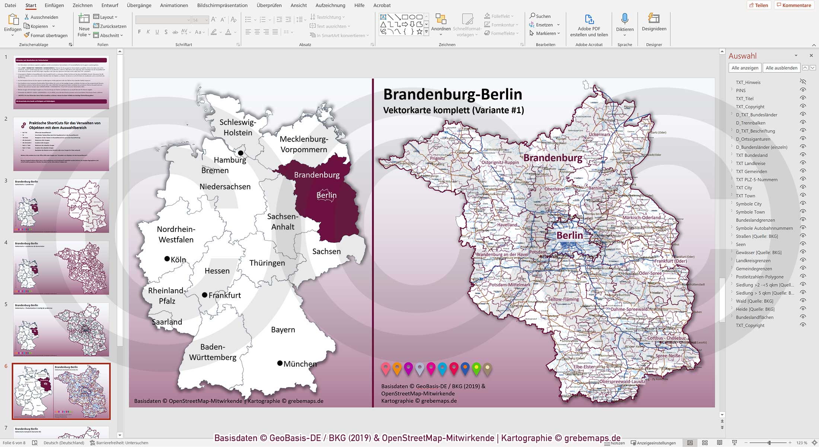819x447 pixels.
Task: Click the Teilen button
Action: (x=759, y=5)
